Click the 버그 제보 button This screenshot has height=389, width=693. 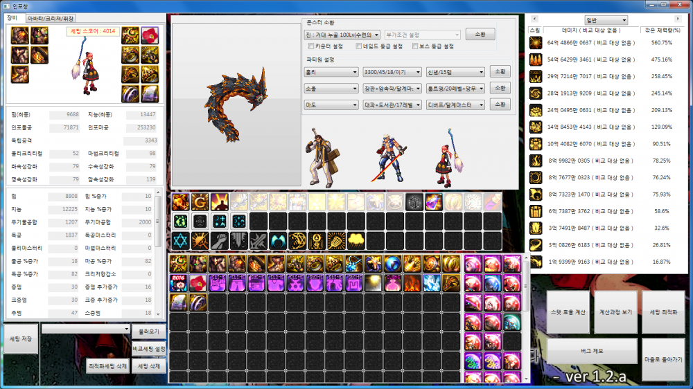(592, 351)
